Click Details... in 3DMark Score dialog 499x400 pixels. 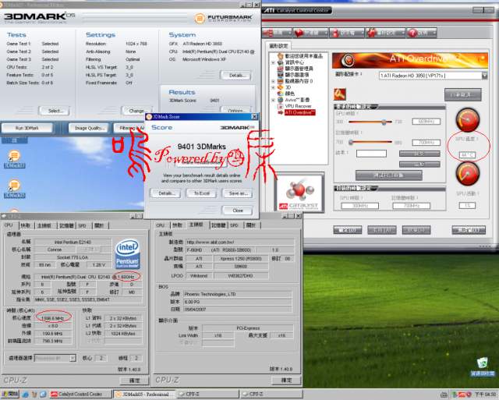(x=165, y=193)
